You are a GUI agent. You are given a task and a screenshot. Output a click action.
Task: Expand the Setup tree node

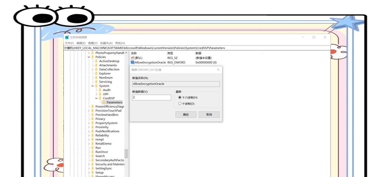(x=89, y=173)
